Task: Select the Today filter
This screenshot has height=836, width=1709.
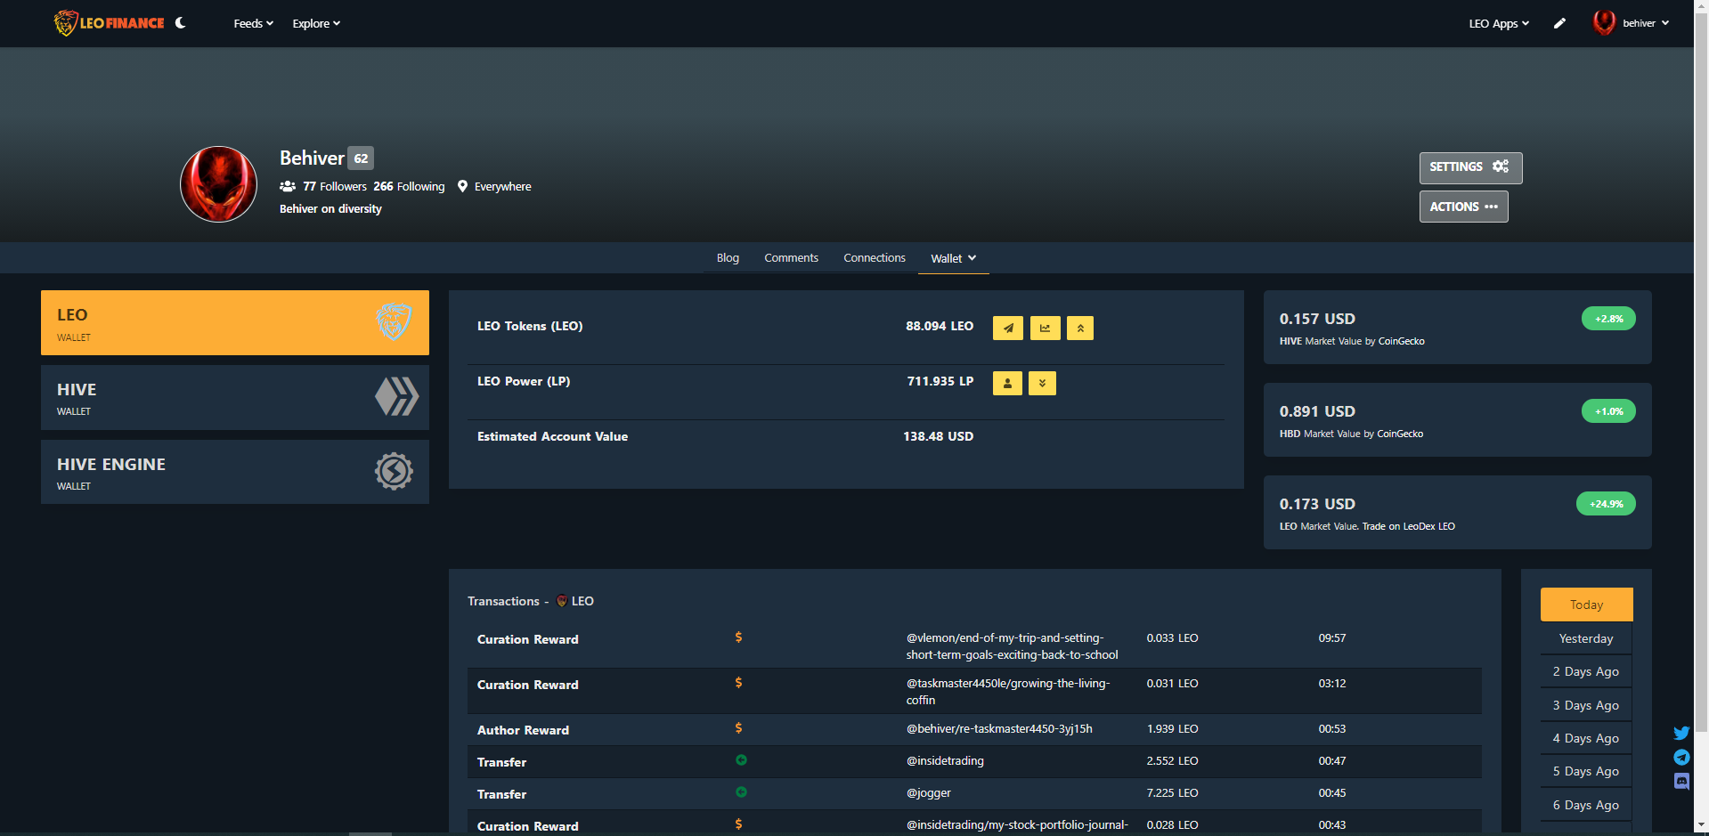Action: click(1587, 605)
